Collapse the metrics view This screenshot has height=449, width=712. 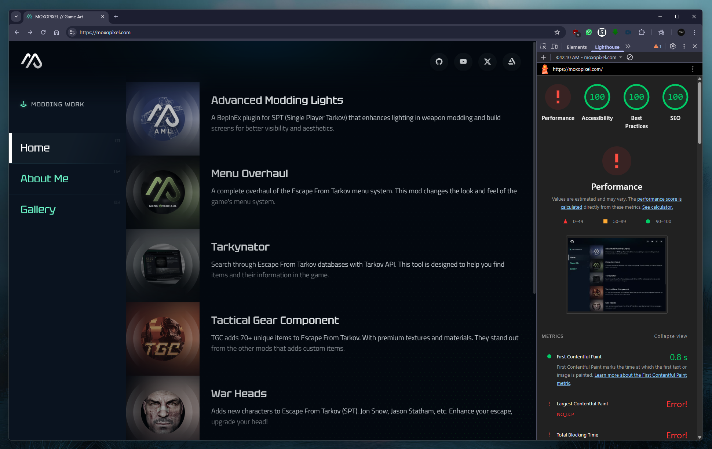[x=671, y=336]
